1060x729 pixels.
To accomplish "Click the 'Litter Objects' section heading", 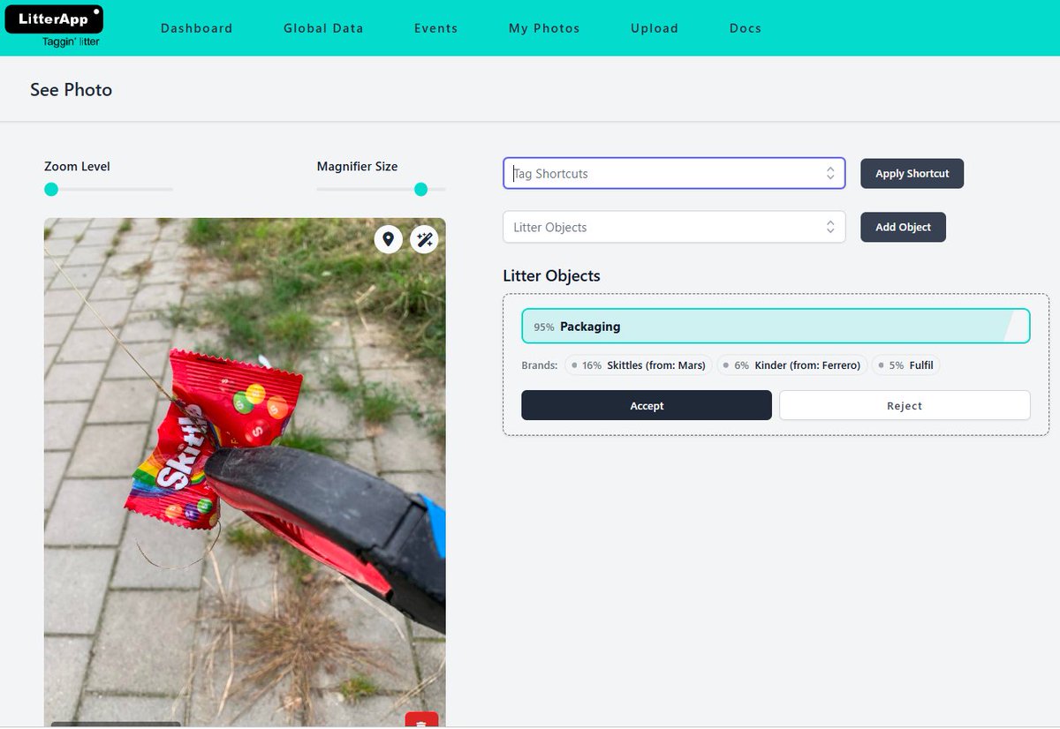I will click(x=551, y=276).
